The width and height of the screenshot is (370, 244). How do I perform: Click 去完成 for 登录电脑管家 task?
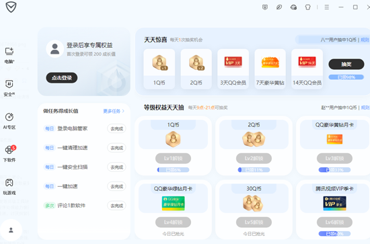coord(116,128)
